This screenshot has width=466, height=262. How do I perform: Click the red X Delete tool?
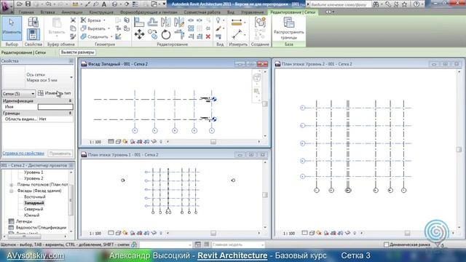tap(208, 36)
